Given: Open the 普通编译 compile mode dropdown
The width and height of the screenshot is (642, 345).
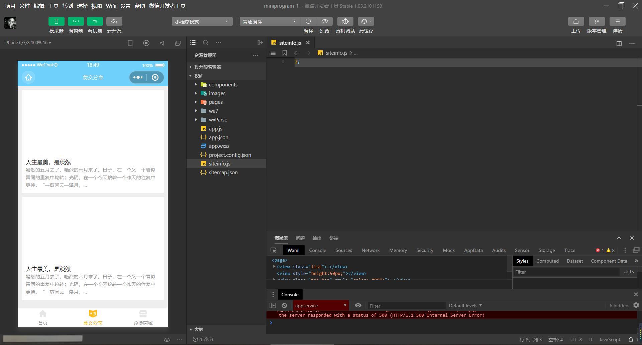Looking at the screenshot, I should pyautogui.click(x=270, y=21).
